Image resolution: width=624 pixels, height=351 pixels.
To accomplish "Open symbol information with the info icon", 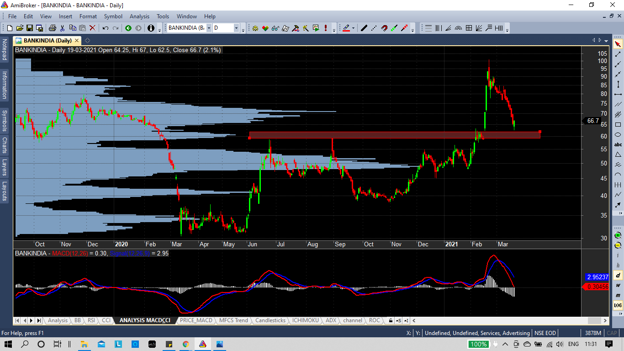I will pyautogui.click(x=151, y=28).
